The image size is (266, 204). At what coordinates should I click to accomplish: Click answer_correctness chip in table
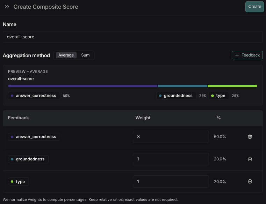(x=34, y=137)
